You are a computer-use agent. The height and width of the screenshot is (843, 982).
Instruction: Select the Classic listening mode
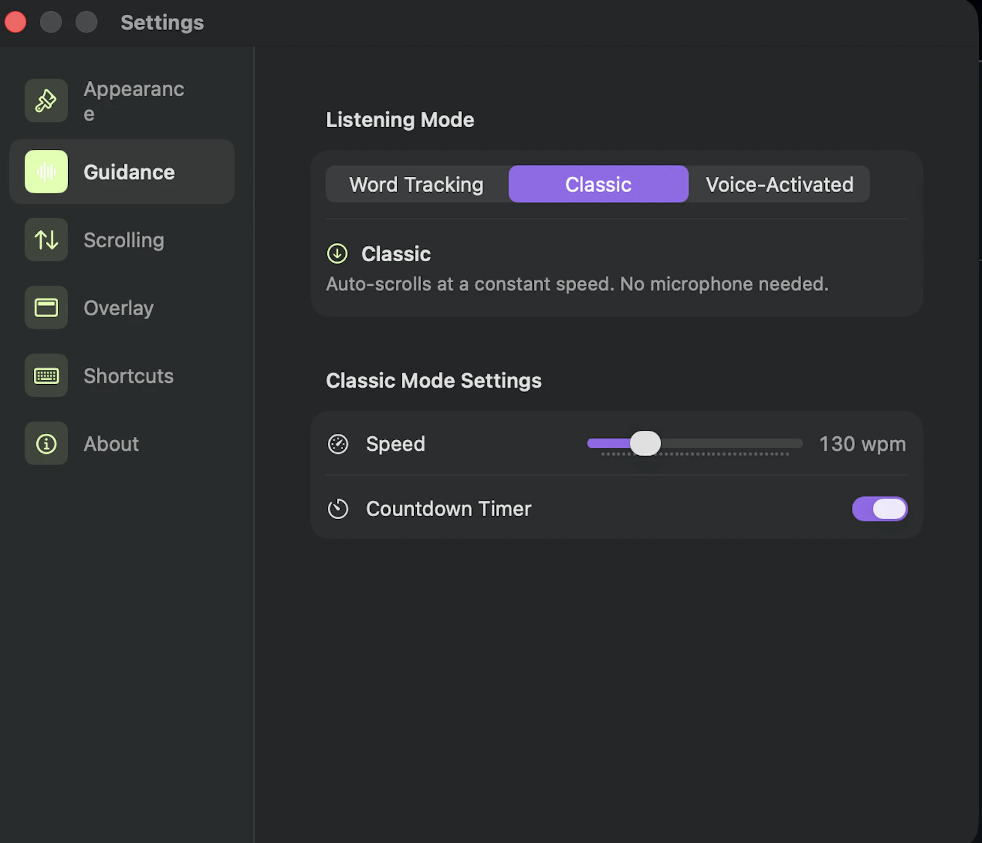pyautogui.click(x=598, y=184)
